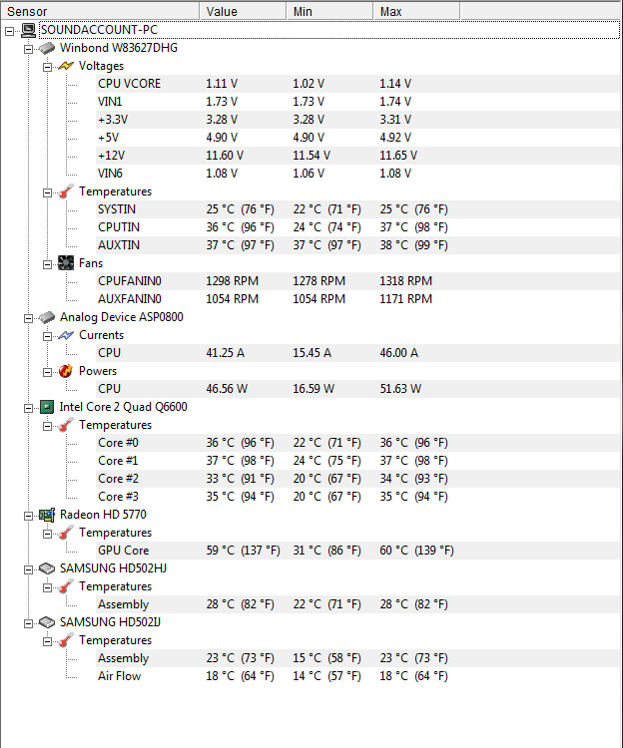Select the Air Flow row
Image resolution: width=623 pixels, height=748 pixels.
pyautogui.click(x=359, y=676)
